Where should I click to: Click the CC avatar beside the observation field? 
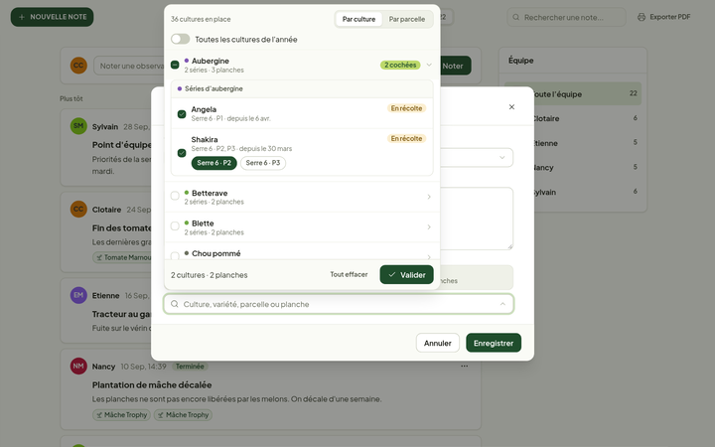pyautogui.click(x=78, y=66)
